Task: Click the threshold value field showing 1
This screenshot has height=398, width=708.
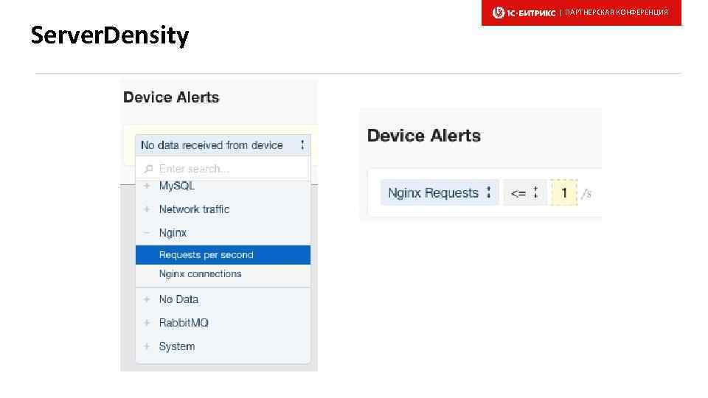Action: (x=564, y=193)
